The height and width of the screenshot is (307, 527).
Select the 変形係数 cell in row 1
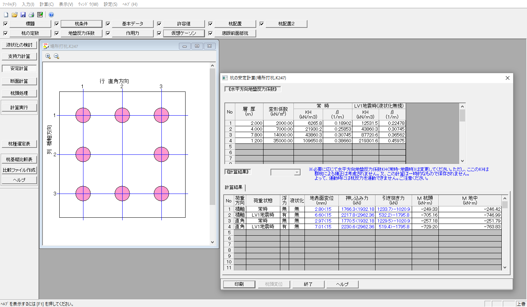point(278,123)
